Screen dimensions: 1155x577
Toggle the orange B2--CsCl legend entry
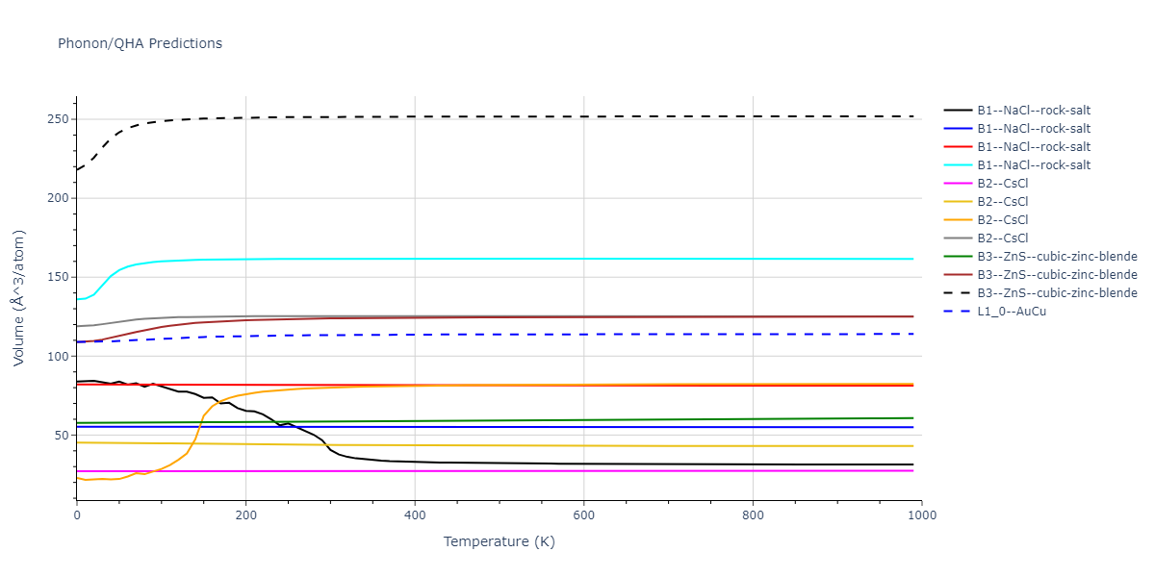1002,220
